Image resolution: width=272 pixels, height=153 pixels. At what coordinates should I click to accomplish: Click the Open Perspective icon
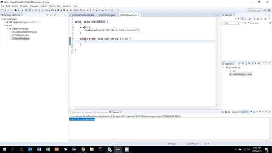265,10
